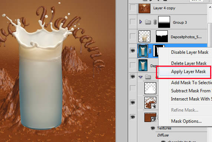The image size is (212, 142).
Task: Select Group 3 gradient mask thumbnail
Action: point(164,22)
